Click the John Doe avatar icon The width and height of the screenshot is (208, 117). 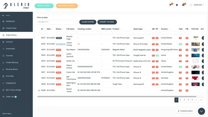coord(191,5)
